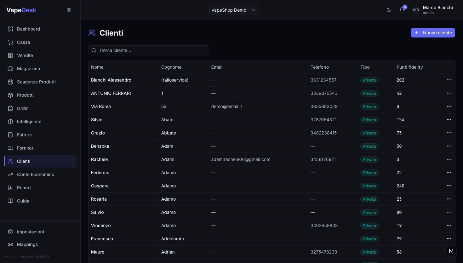Image resolution: width=463 pixels, height=263 pixels.
Task: Open row actions for Silvio Abate
Action: pos(449,119)
